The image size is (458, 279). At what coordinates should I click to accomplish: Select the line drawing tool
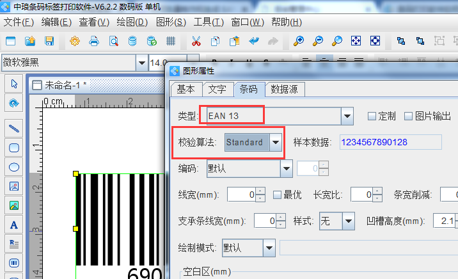(14, 128)
